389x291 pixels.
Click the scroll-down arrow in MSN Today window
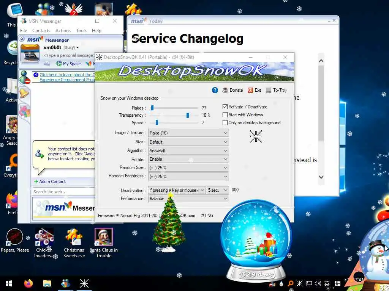(321, 177)
